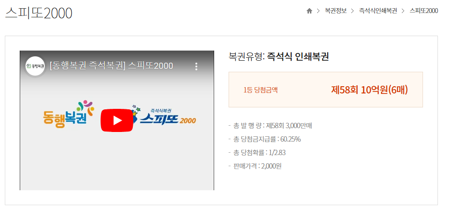Open the video title [동행복권 즉석복권] 스피또2000
This screenshot has height=210, width=449.
click(111, 66)
